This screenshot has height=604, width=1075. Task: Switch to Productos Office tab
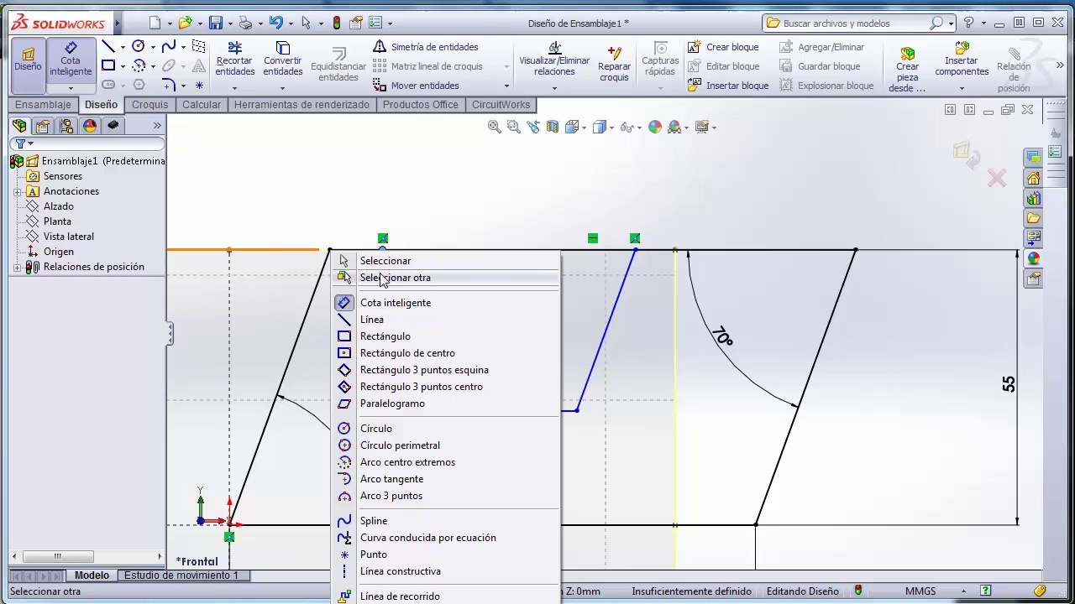(421, 105)
